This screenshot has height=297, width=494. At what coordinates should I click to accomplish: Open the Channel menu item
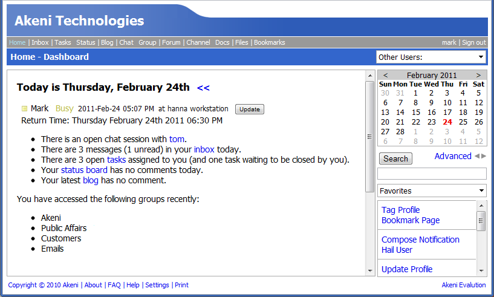click(x=198, y=42)
